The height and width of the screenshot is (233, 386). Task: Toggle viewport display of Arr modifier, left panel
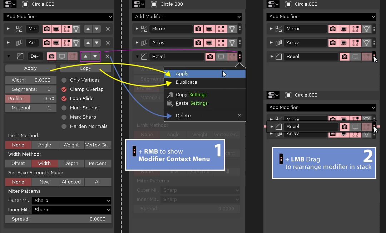(56, 43)
